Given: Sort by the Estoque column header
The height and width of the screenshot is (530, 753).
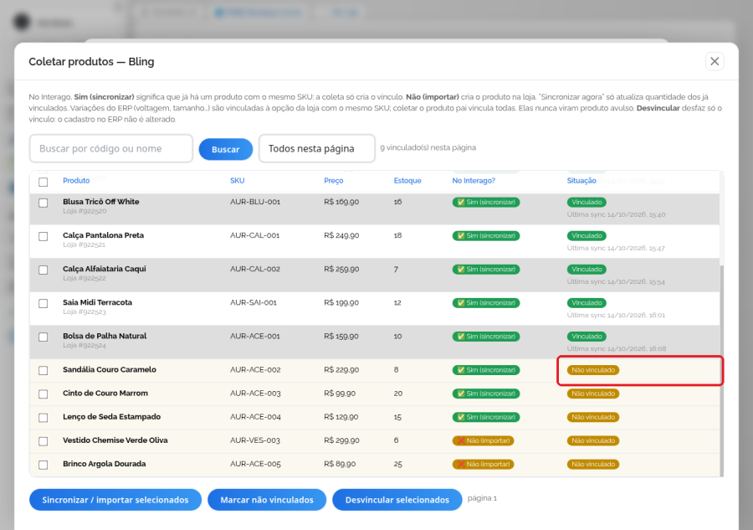Looking at the screenshot, I should pyautogui.click(x=407, y=181).
